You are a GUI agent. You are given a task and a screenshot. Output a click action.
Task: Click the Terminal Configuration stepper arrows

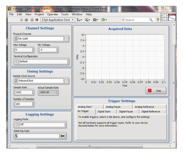[x=16, y=61]
